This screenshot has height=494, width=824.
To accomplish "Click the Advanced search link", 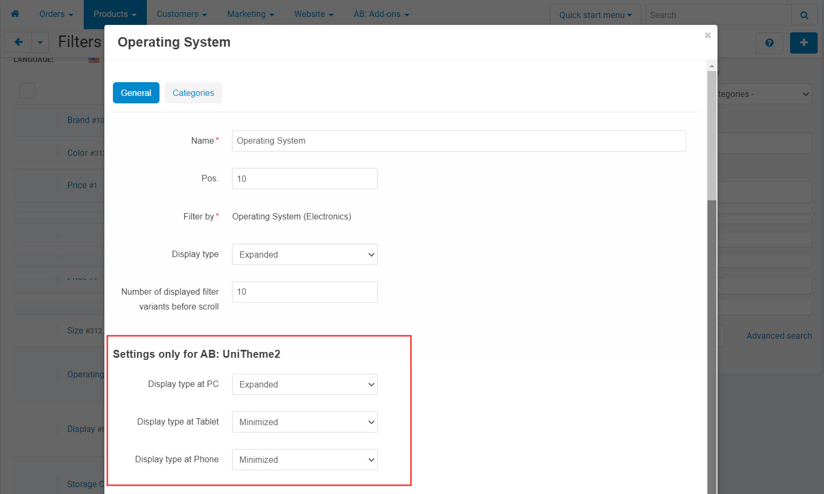I will pyautogui.click(x=779, y=336).
